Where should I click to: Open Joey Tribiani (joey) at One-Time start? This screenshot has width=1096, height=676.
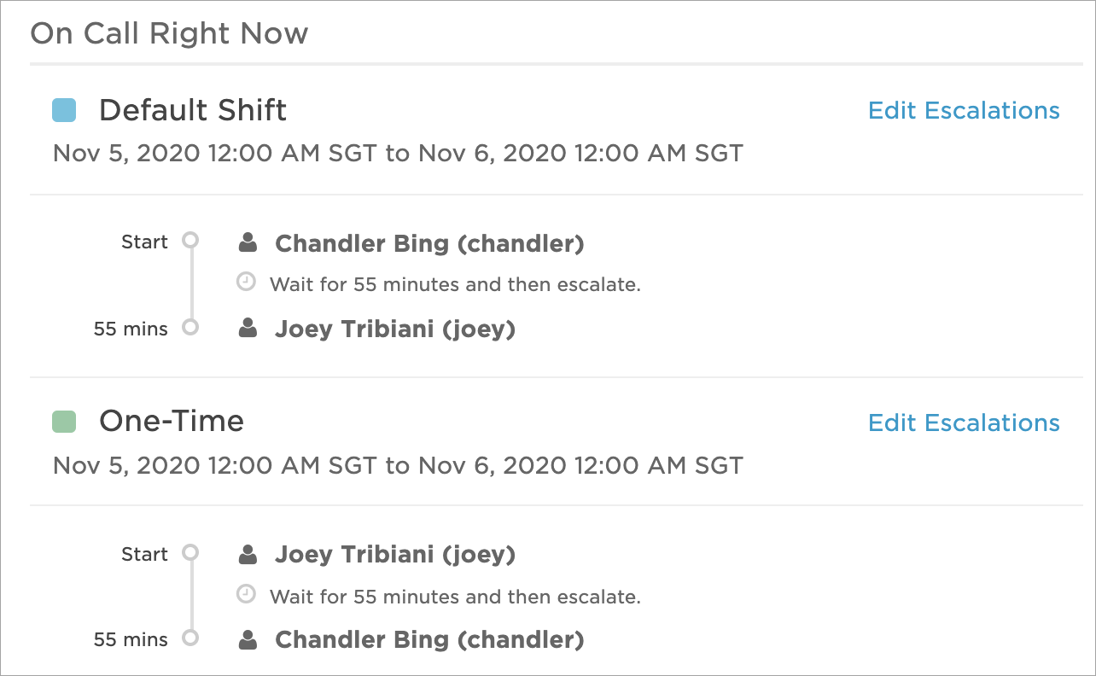click(395, 556)
